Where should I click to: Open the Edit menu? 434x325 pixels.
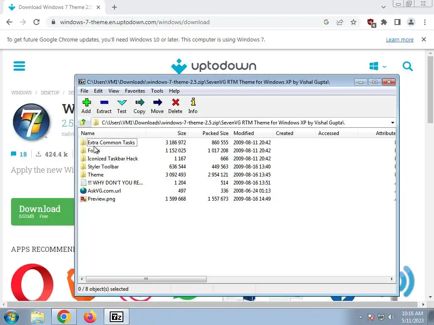tap(98, 91)
